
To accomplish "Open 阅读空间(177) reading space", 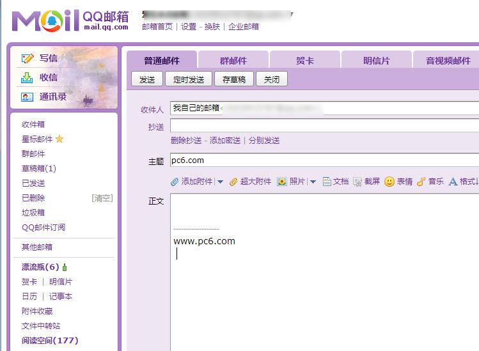I will (x=50, y=340).
